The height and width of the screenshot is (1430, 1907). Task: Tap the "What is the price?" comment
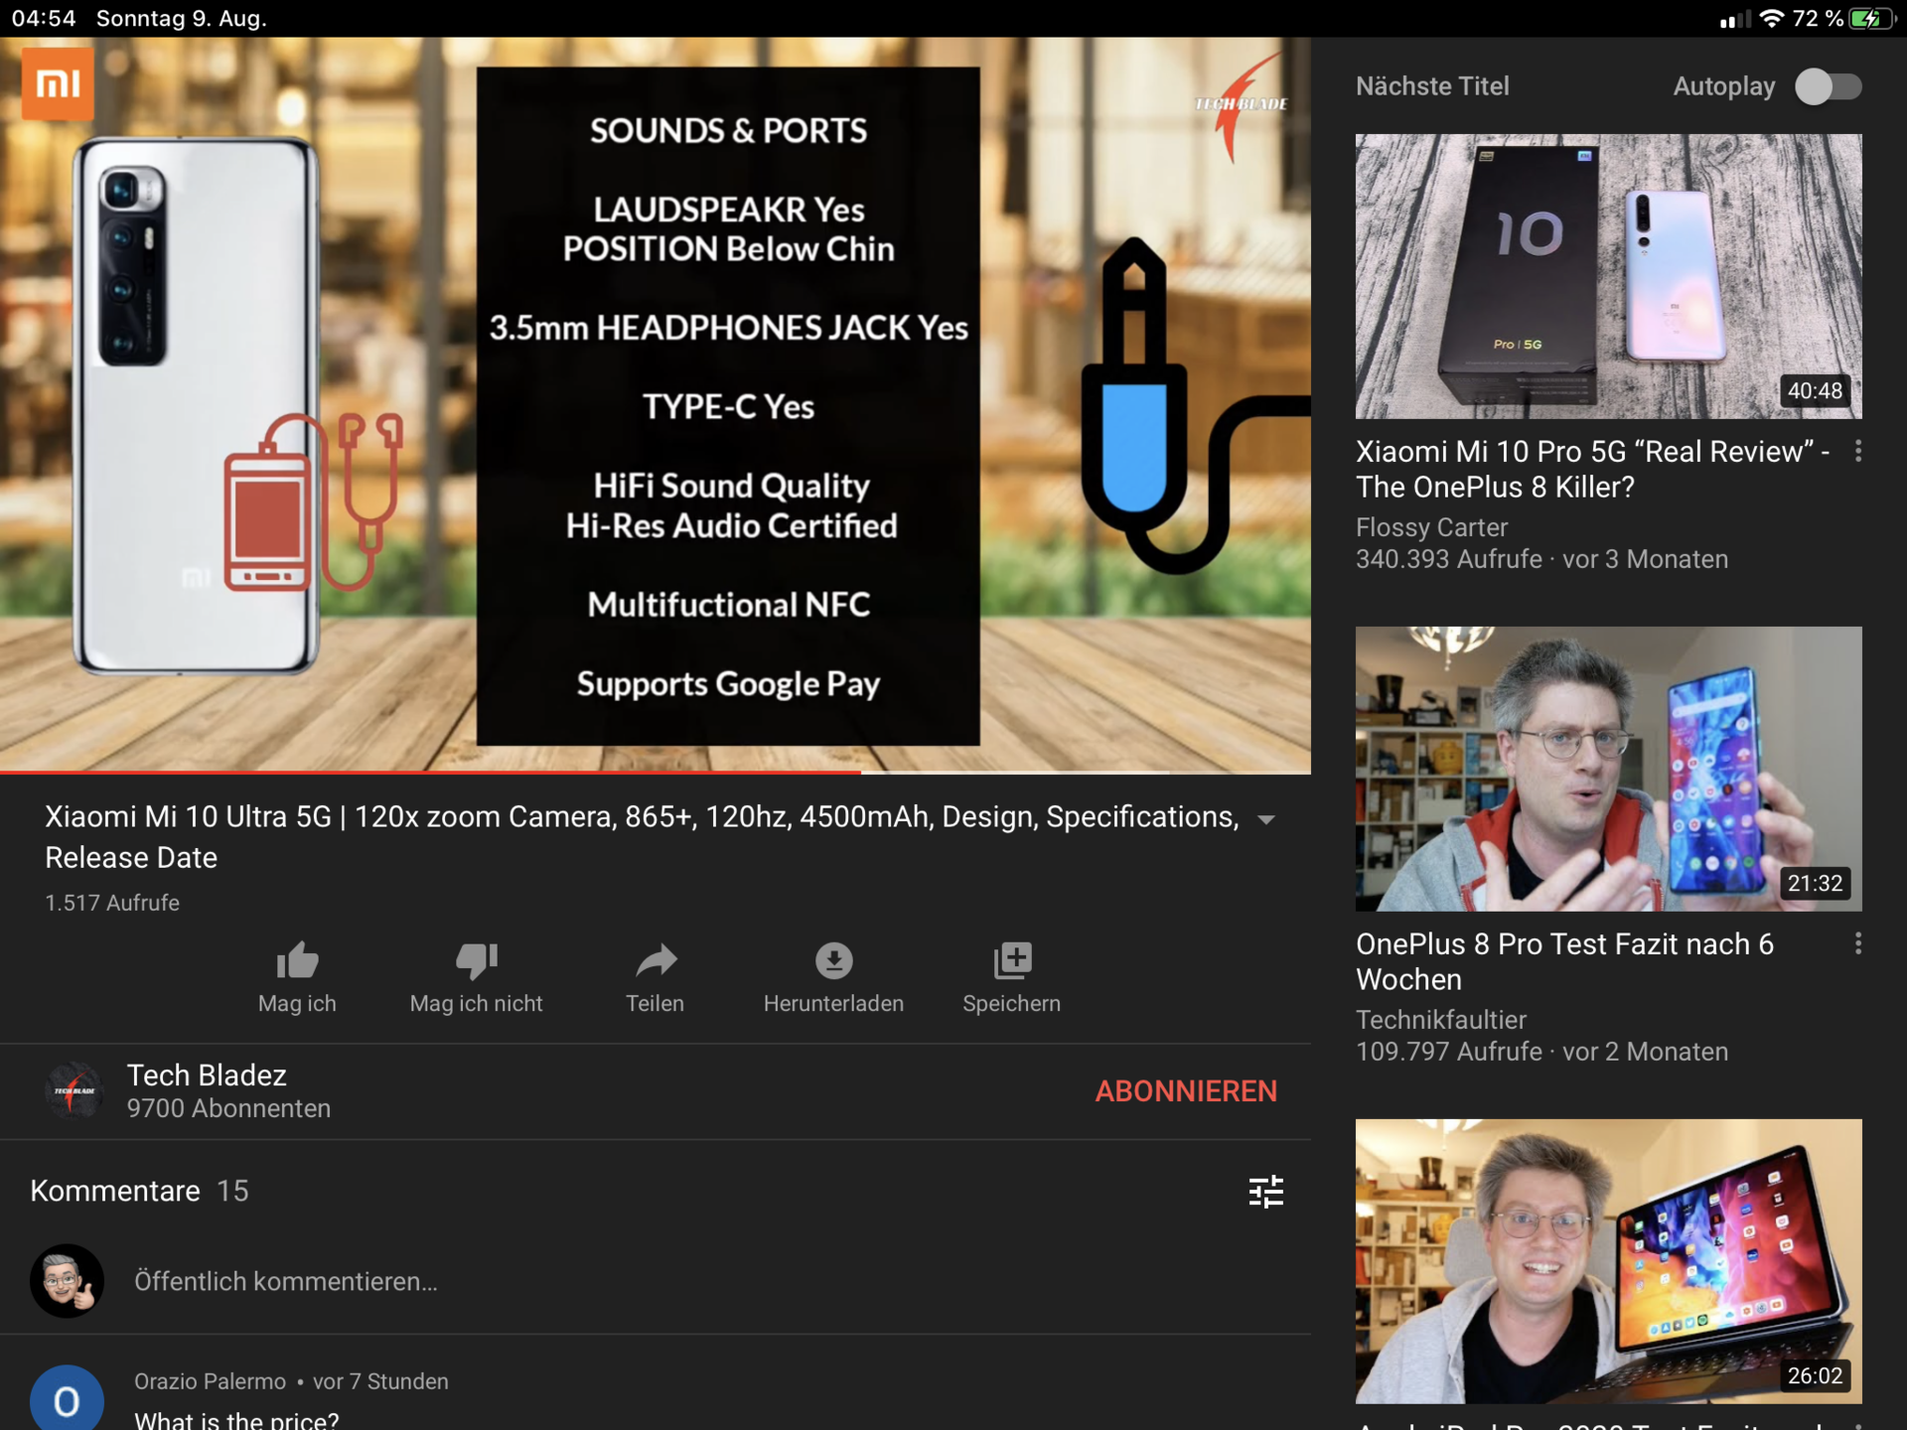click(x=236, y=1419)
